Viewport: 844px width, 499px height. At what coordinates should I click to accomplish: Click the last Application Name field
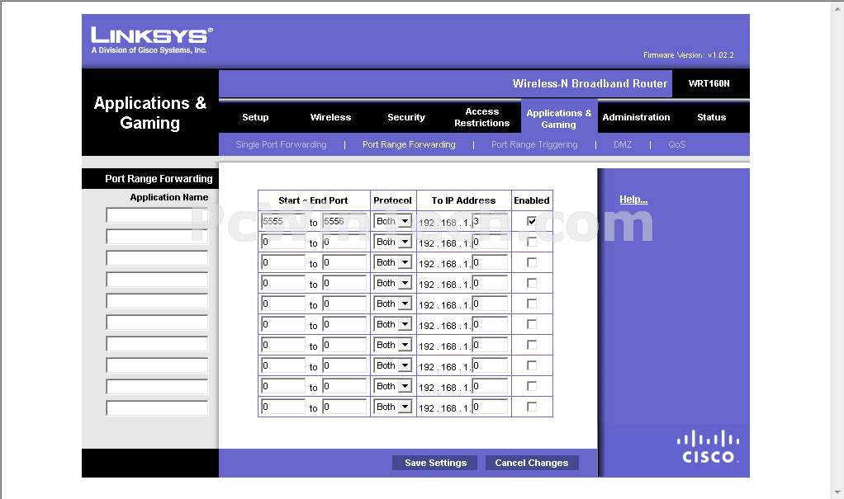coord(157,408)
